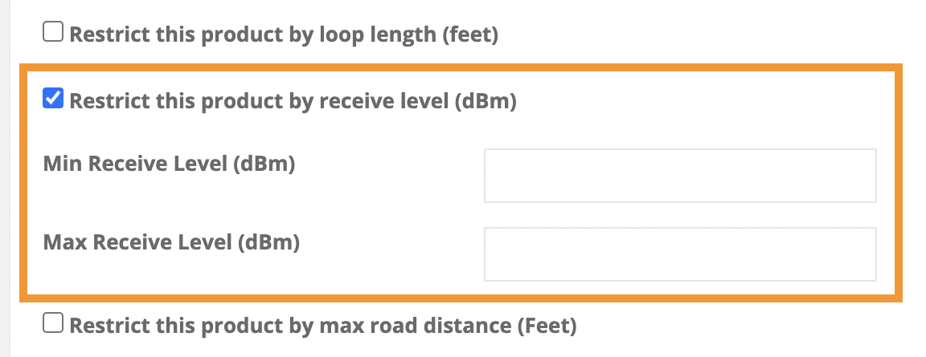
Task: Click "(dBm)" in the receive level checkbox label
Action: click(x=486, y=102)
